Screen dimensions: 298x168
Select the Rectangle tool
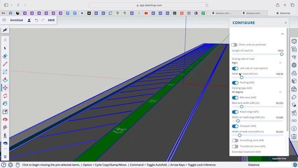tap(5, 72)
